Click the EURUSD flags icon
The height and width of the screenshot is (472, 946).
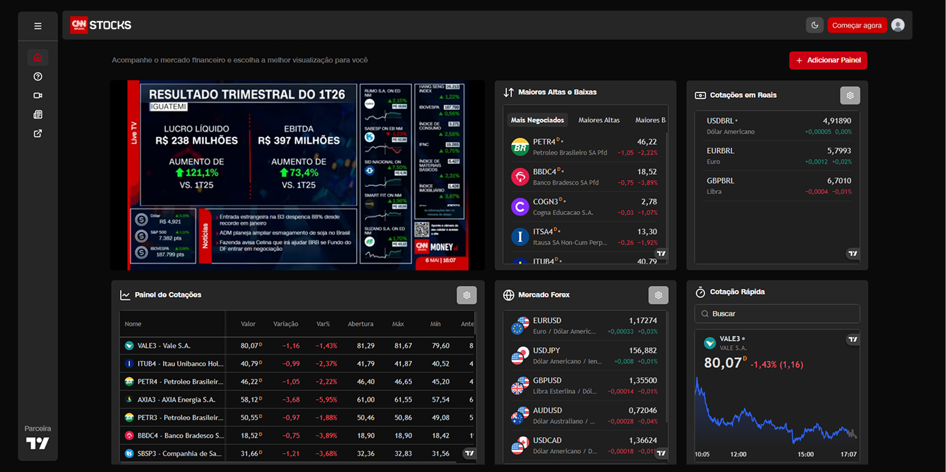pos(520,326)
